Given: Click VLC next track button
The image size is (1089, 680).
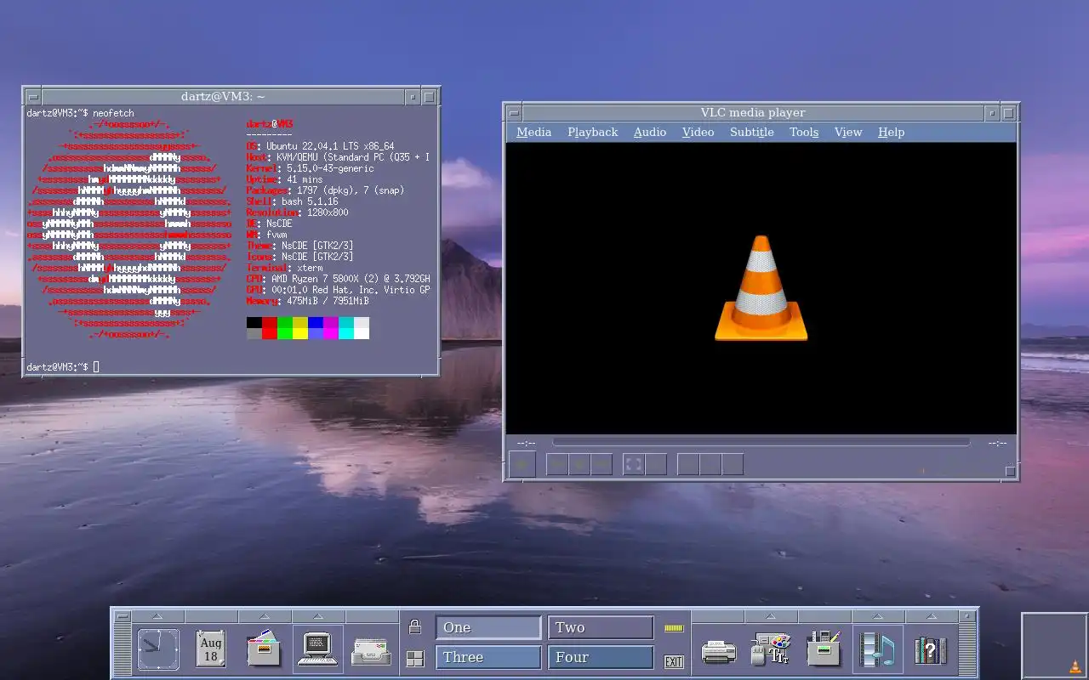Looking at the screenshot, I should (602, 464).
